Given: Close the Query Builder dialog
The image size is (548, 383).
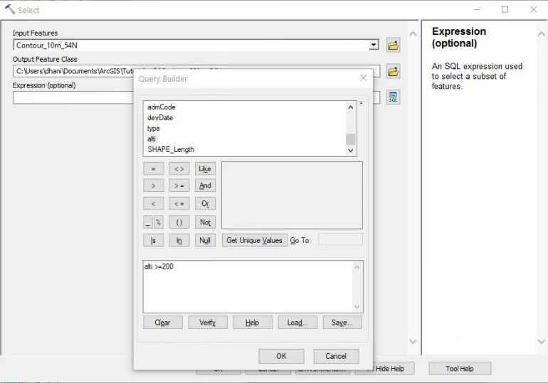Looking at the screenshot, I should click(364, 78).
